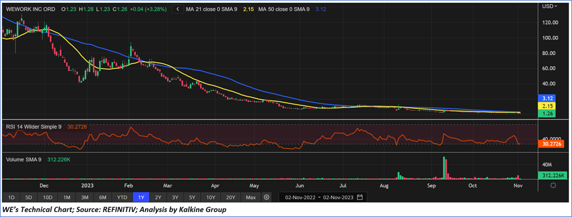Image resolution: width=572 pixels, height=217 pixels.
Task: Set range to 20Y
Action: point(231,198)
